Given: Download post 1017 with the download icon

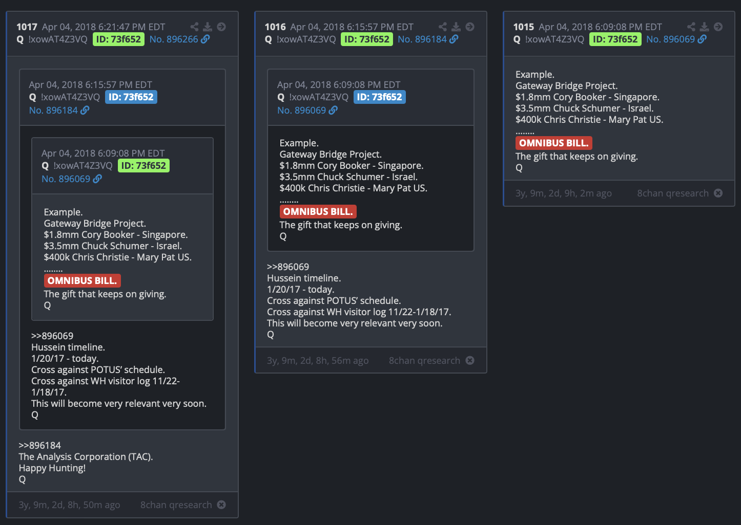Looking at the screenshot, I should pos(208,27).
